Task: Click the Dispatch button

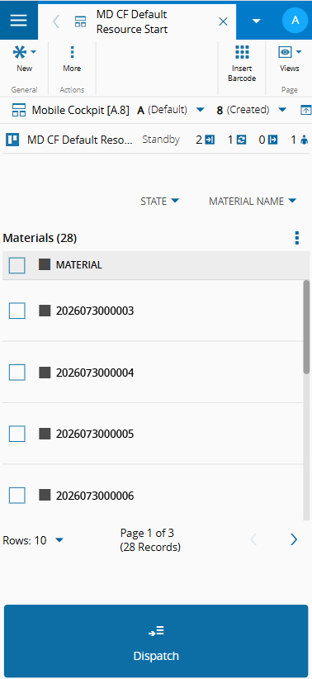Action: [x=156, y=641]
